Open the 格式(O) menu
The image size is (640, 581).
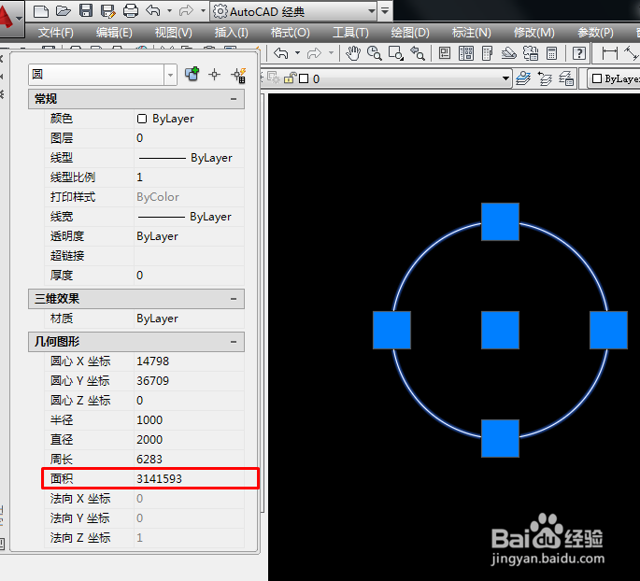coord(291,33)
